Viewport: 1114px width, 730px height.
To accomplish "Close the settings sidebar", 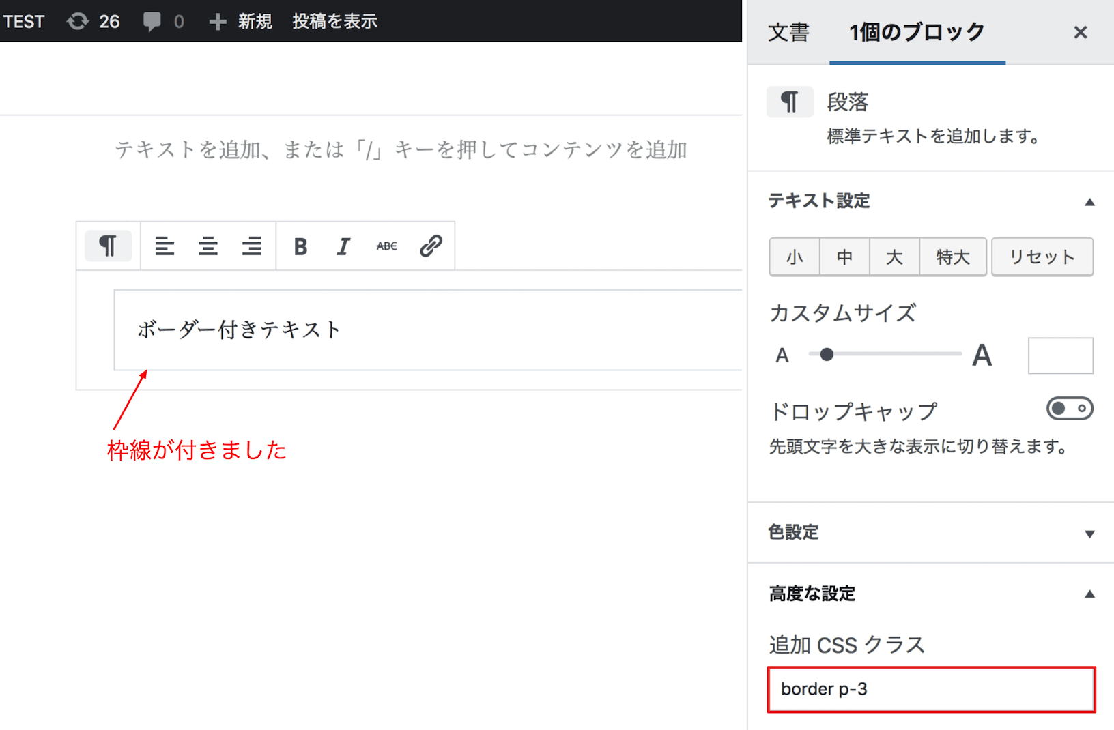I will pyautogui.click(x=1080, y=32).
